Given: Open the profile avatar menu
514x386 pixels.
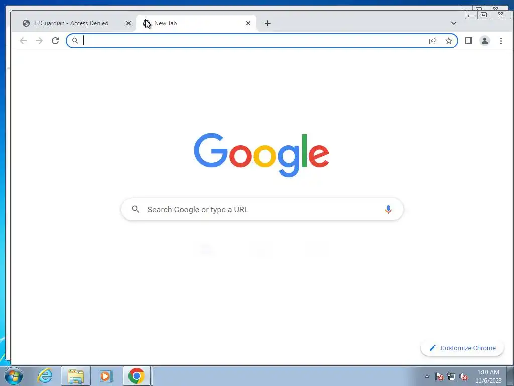Looking at the screenshot, I should coord(484,41).
